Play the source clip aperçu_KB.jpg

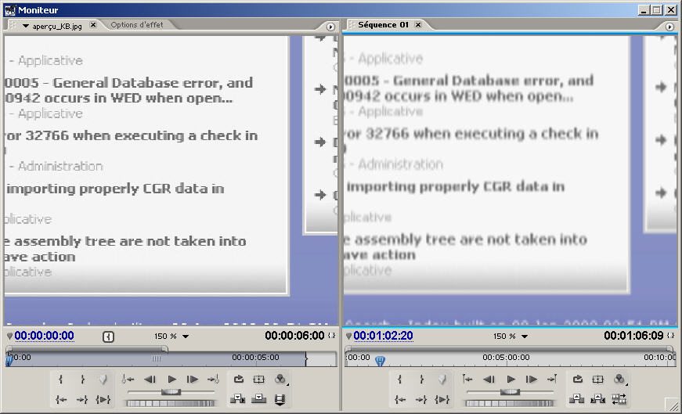[171, 380]
